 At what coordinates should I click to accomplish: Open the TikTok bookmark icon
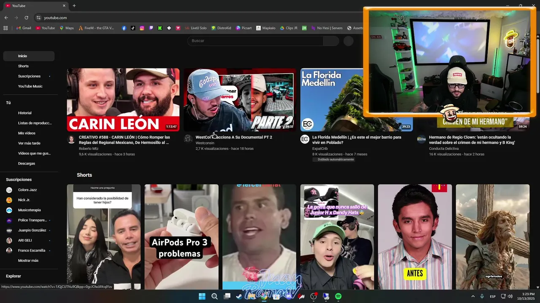133,28
